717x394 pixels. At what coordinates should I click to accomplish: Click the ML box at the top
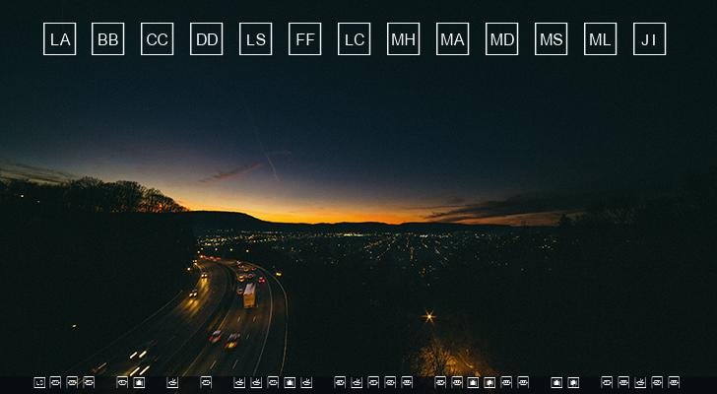click(x=601, y=39)
